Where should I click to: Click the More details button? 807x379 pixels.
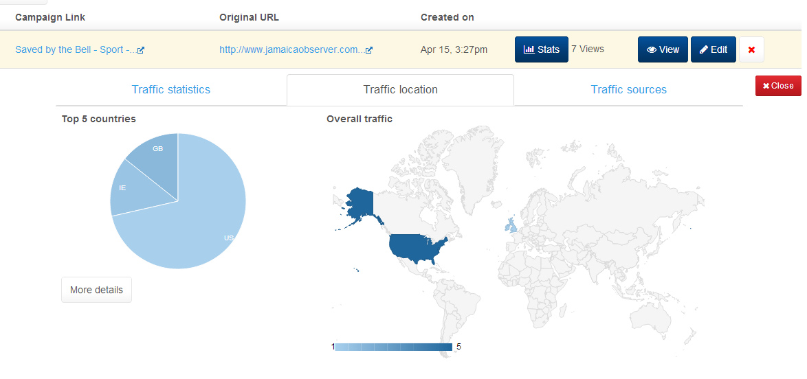[96, 290]
